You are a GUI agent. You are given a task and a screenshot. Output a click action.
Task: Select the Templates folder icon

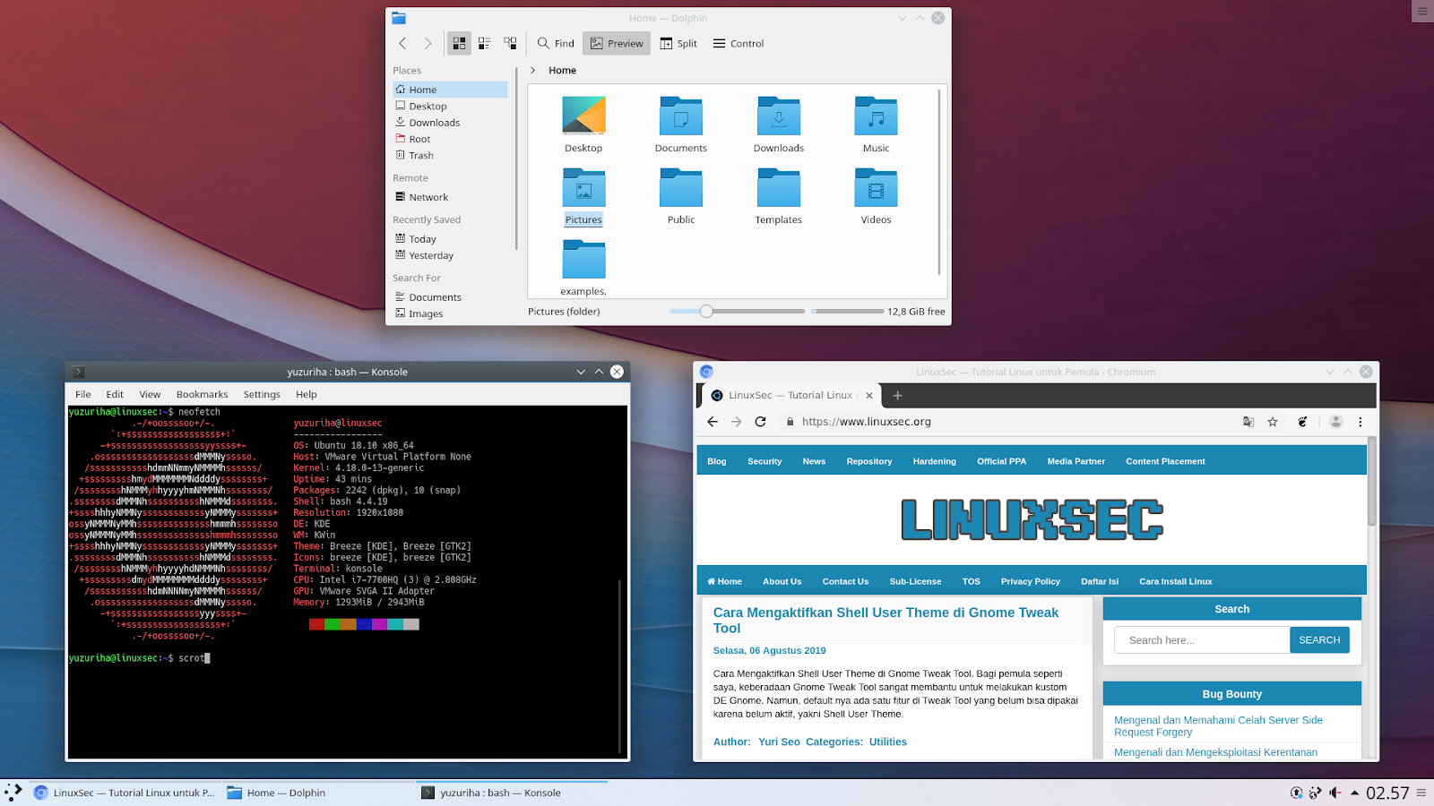click(779, 188)
